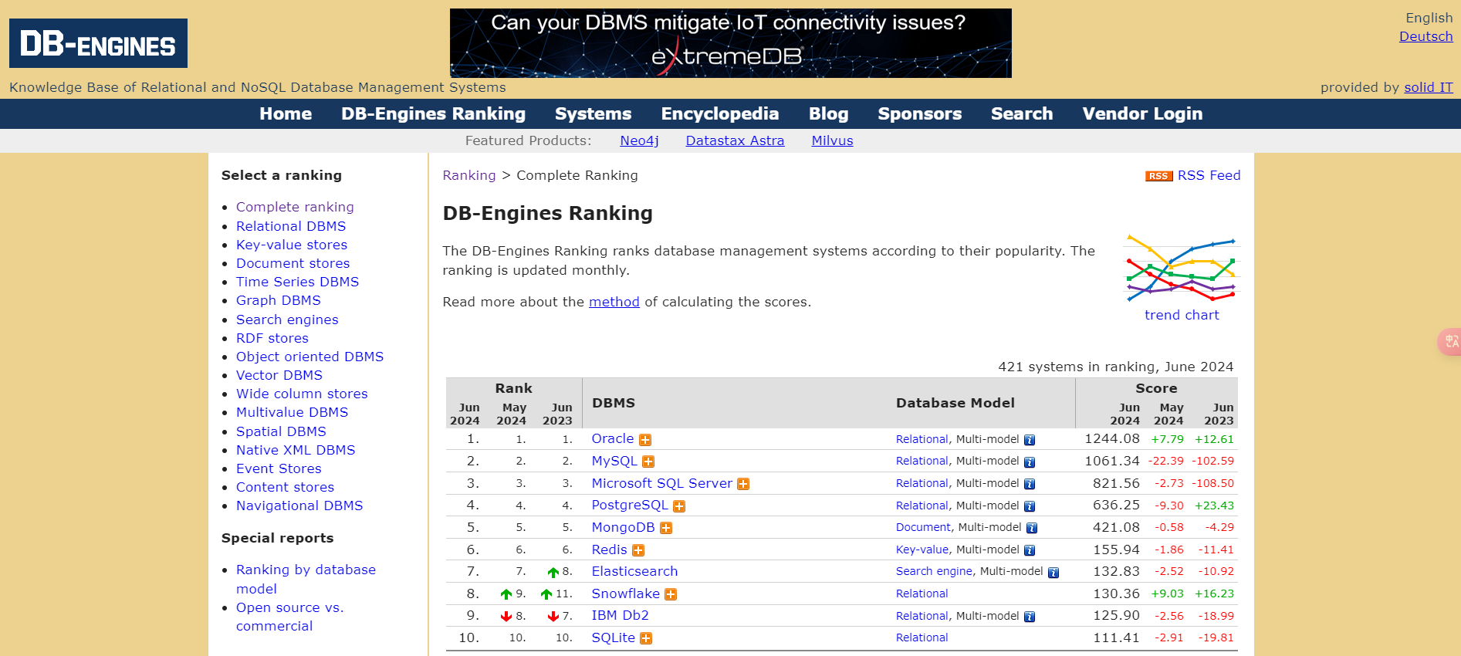This screenshot has height=656, width=1461.
Task: Open the Encyclopedia menu item
Action: 719,113
